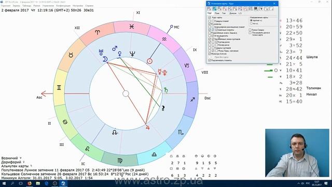
Task: Click the Aries sign glyph on the zodiac ring
Action: tap(98, 32)
